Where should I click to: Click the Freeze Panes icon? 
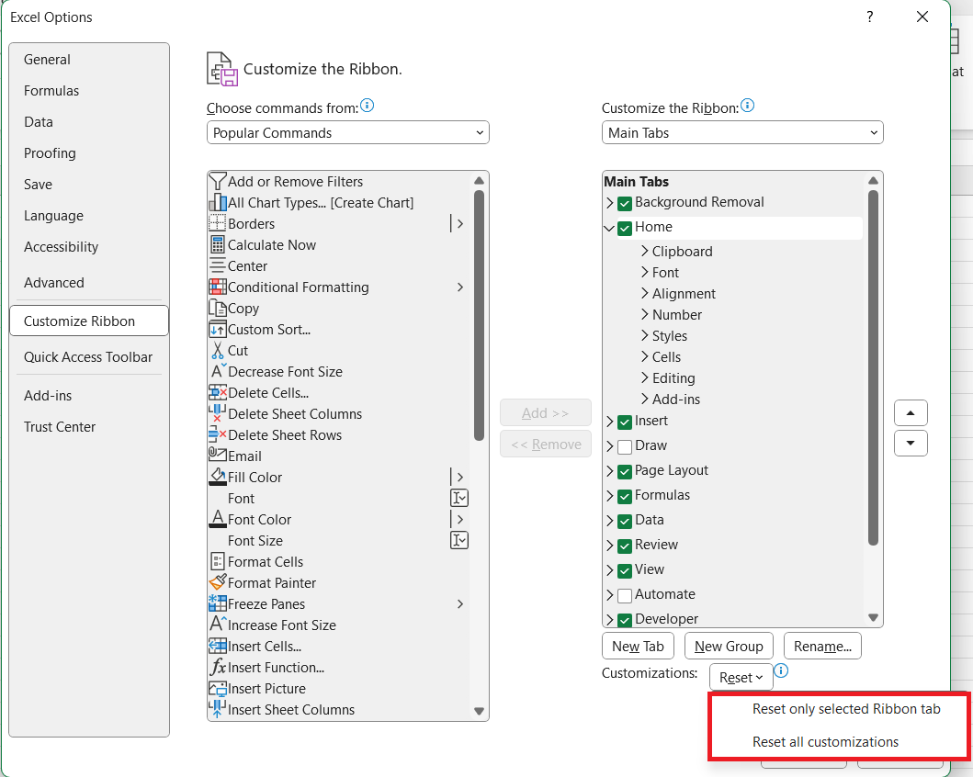click(x=217, y=602)
